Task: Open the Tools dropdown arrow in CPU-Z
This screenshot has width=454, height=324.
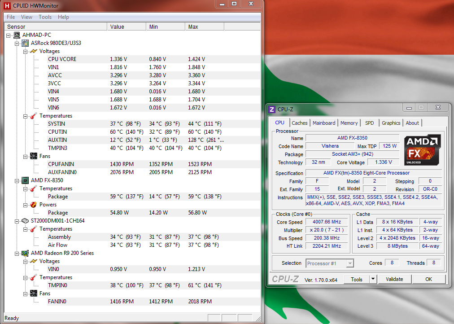Action: [x=373, y=279]
